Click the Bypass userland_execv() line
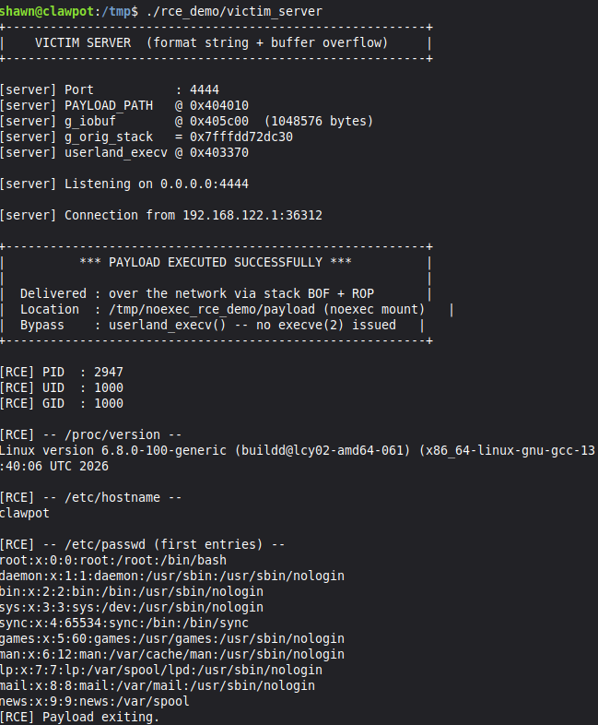This screenshot has width=598, height=725. [x=208, y=325]
